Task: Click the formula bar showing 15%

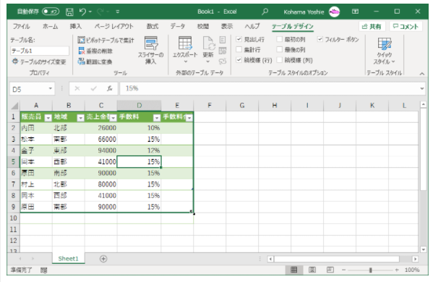Action: pyautogui.click(x=272, y=89)
